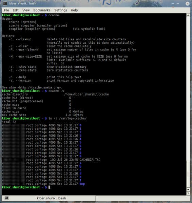Click at the command prompt cursor

point(49,187)
